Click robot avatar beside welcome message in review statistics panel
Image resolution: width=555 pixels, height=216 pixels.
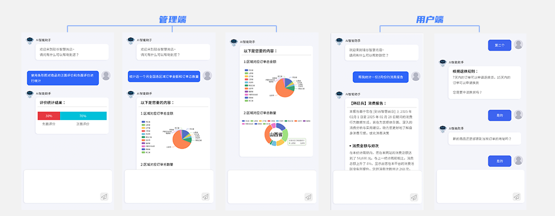pyautogui.click(x=30, y=41)
